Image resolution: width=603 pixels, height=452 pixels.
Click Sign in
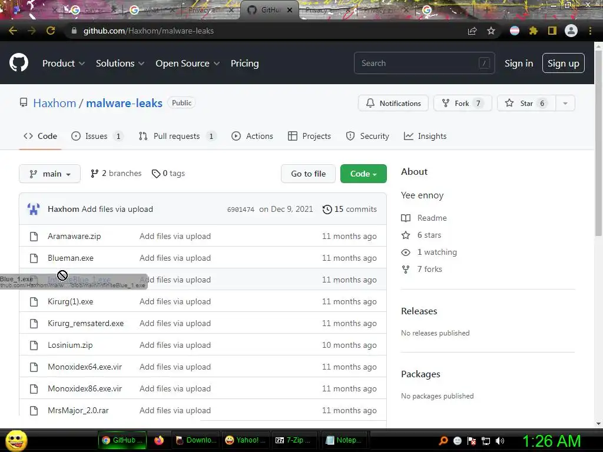pos(519,64)
